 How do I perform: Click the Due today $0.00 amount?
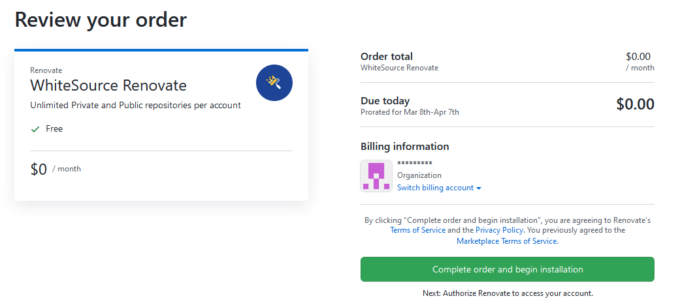(x=635, y=104)
